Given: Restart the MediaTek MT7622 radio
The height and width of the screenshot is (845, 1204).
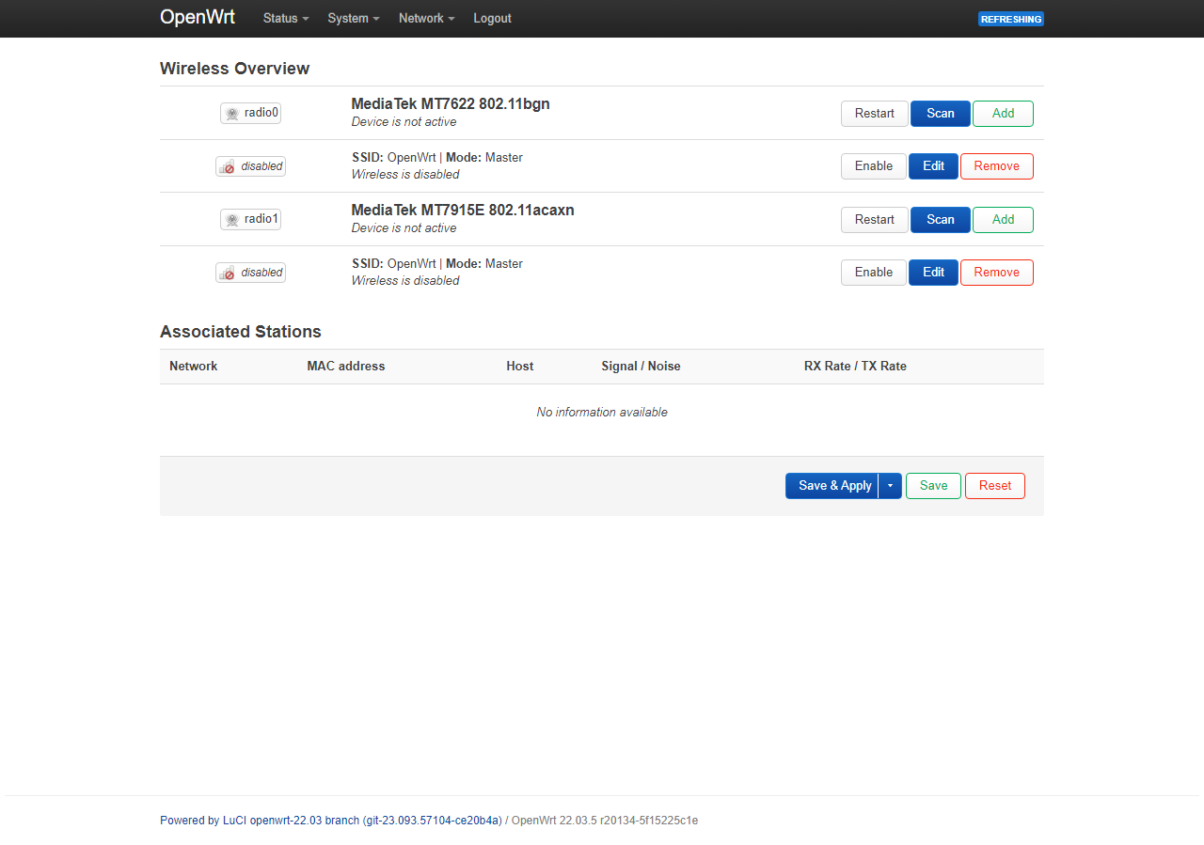Looking at the screenshot, I should click(x=875, y=113).
